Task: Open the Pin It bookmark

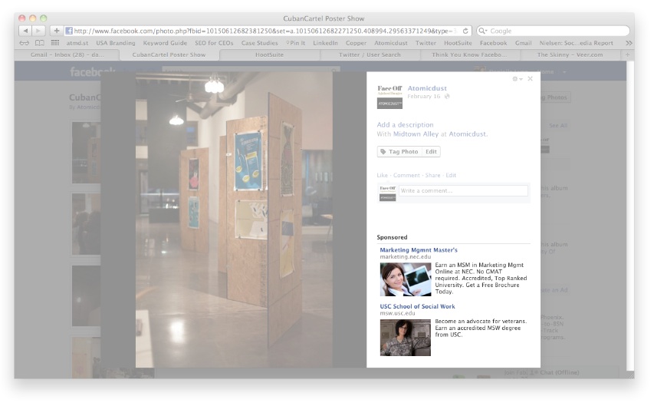Action: (x=296, y=43)
